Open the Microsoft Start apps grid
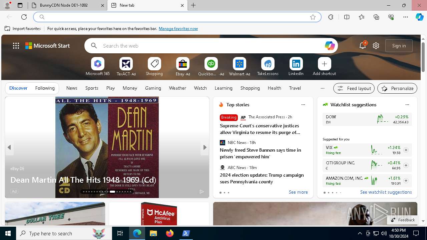 (16, 46)
